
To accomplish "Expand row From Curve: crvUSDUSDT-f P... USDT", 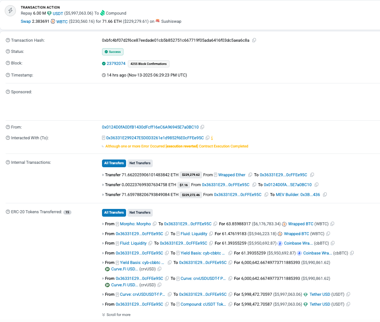I will (x=103, y=294).
